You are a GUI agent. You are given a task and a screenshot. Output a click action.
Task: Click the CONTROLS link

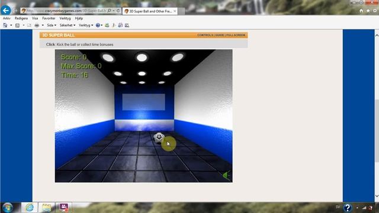pyautogui.click(x=205, y=35)
